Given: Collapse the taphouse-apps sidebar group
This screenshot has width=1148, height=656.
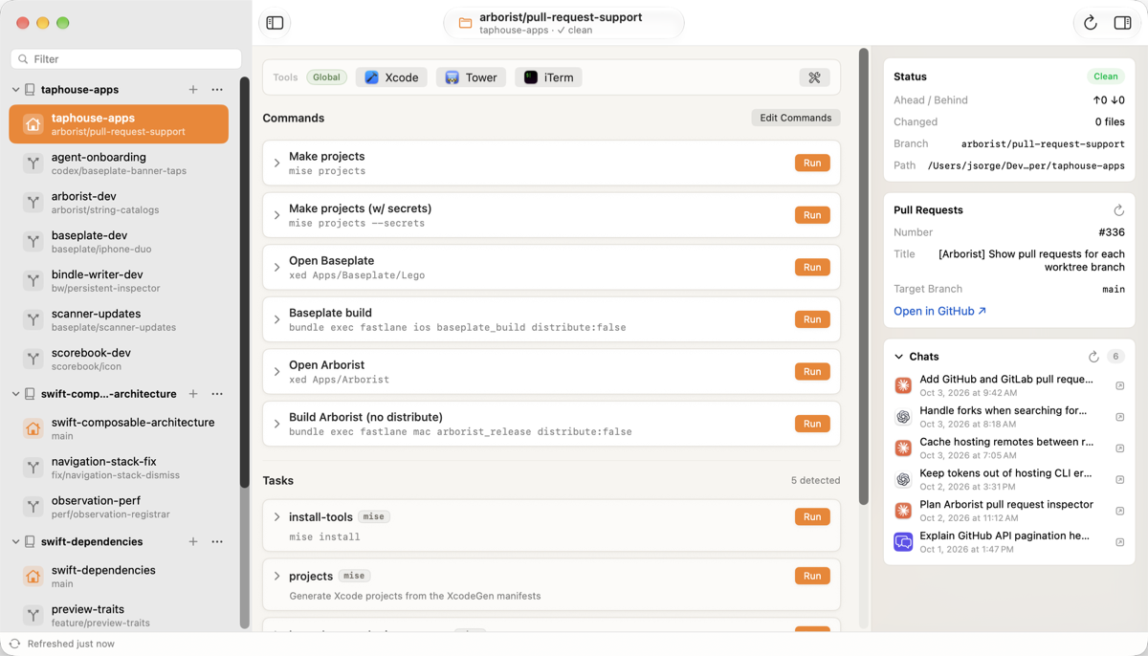Looking at the screenshot, I should [15, 90].
